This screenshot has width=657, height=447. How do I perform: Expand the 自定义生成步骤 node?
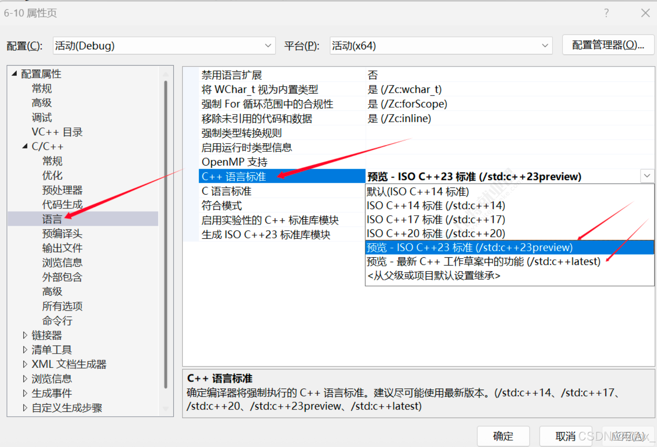[25, 408]
